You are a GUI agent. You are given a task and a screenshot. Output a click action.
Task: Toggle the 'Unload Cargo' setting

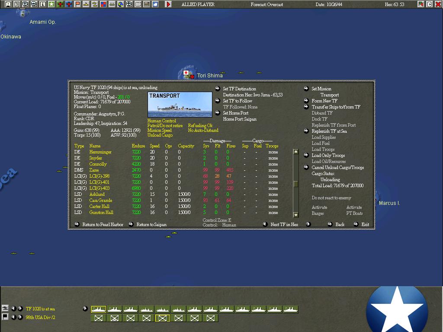pos(160,135)
